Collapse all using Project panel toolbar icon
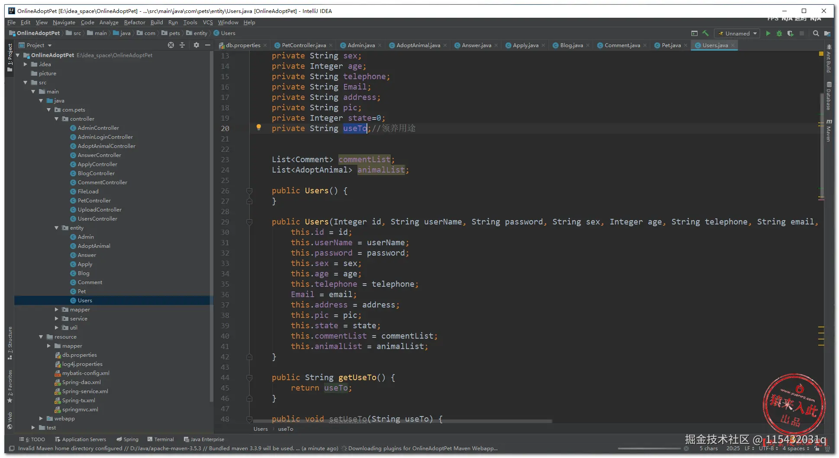This screenshot has width=839, height=458. point(182,45)
